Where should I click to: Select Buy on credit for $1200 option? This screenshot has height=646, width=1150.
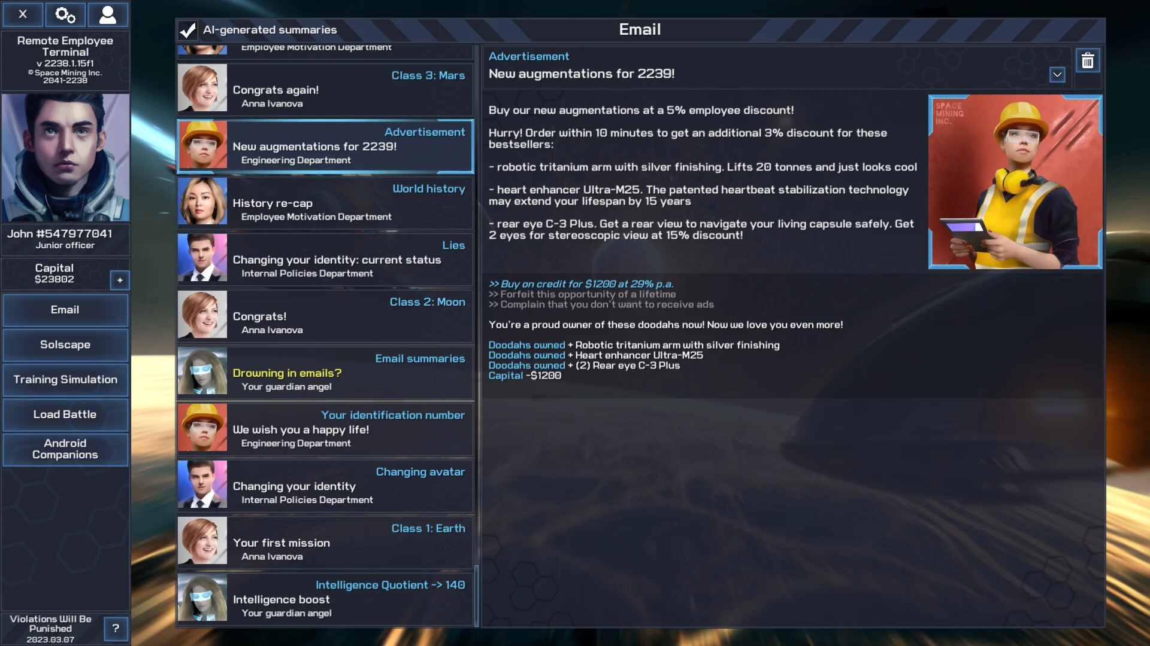pyautogui.click(x=581, y=284)
